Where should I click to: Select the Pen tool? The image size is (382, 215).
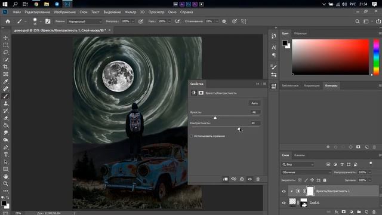click(5, 148)
